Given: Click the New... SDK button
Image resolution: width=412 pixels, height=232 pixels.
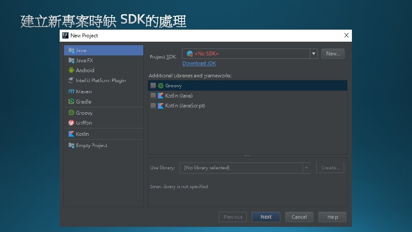Looking at the screenshot, I should click(333, 54).
